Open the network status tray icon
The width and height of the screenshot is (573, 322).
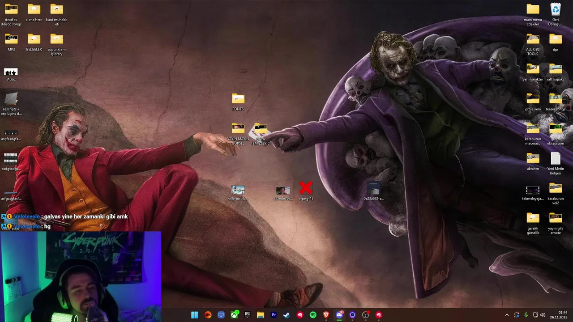pos(535,315)
